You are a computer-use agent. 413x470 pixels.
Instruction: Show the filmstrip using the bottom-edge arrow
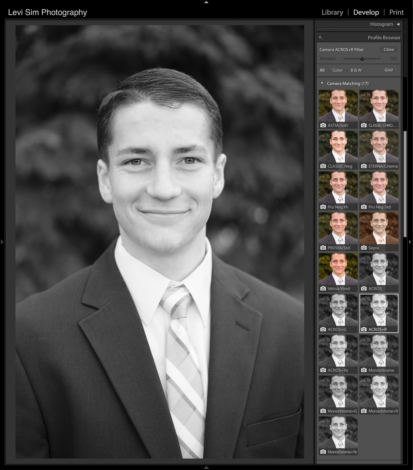(x=206, y=468)
